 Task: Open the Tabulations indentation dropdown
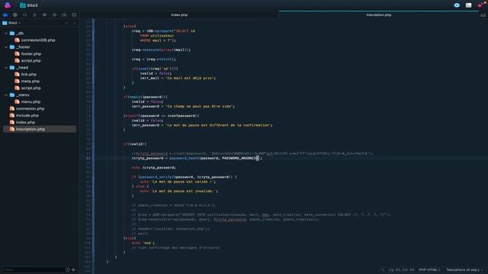(x=465, y=269)
